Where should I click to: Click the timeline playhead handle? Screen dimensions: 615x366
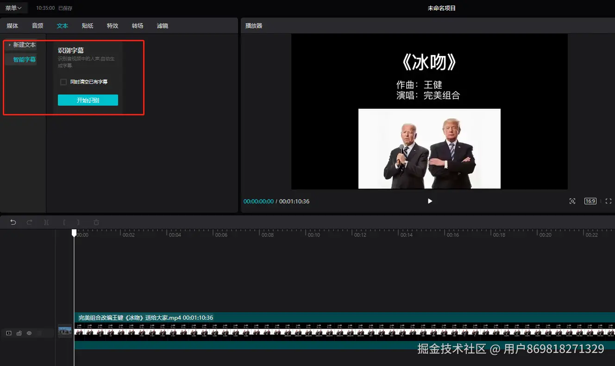[x=74, y=233]
